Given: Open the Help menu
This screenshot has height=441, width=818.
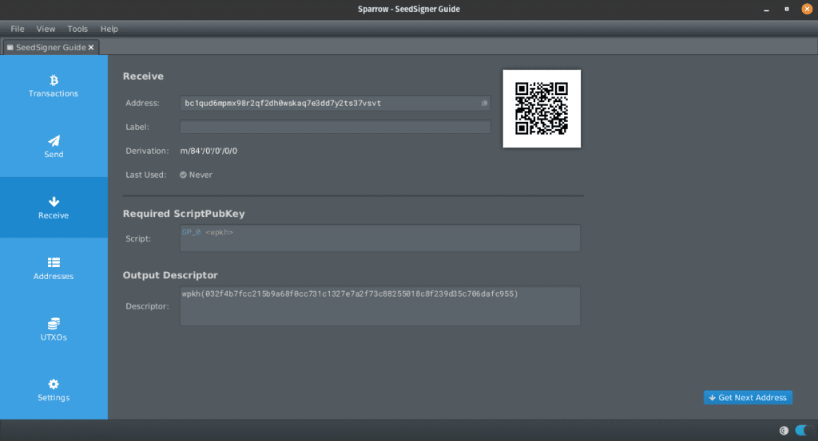Looking at the screenshot, I should pyautogui.click(x=109, y=29).
